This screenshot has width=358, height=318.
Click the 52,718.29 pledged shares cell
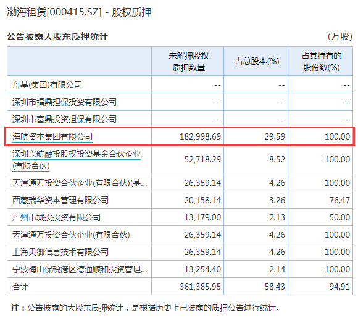(202, 159)
